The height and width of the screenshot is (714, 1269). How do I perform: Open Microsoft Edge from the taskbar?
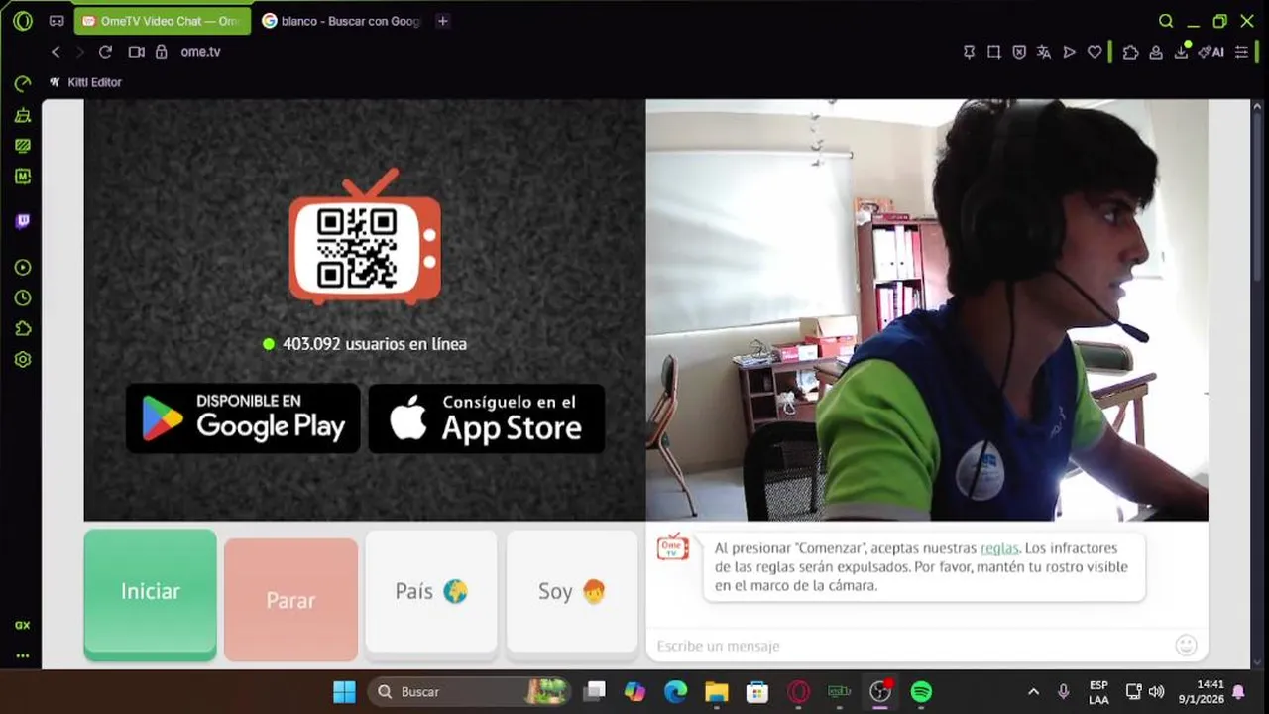coord(676,692)
